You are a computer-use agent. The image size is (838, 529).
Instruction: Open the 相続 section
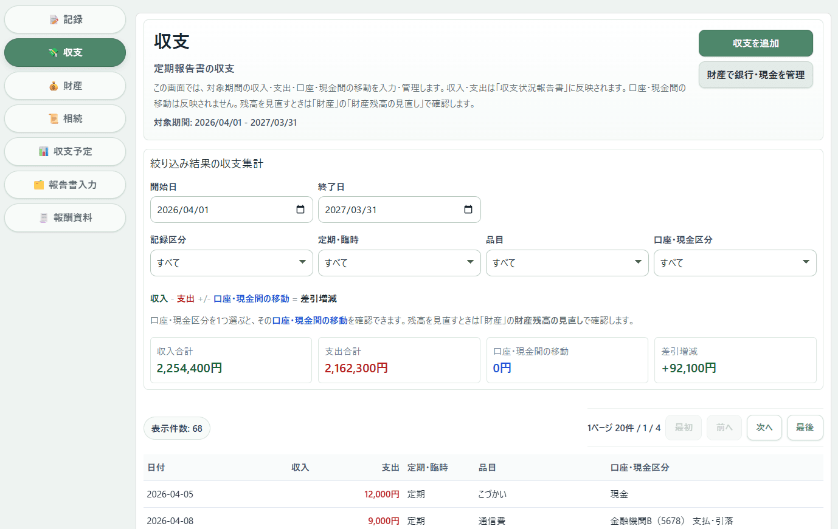[x=65, y=118]
